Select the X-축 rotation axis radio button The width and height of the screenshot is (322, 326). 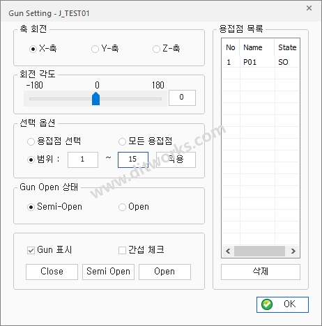pos(33,49)
